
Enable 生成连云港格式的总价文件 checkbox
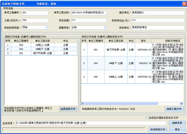[x=147, y=118]
